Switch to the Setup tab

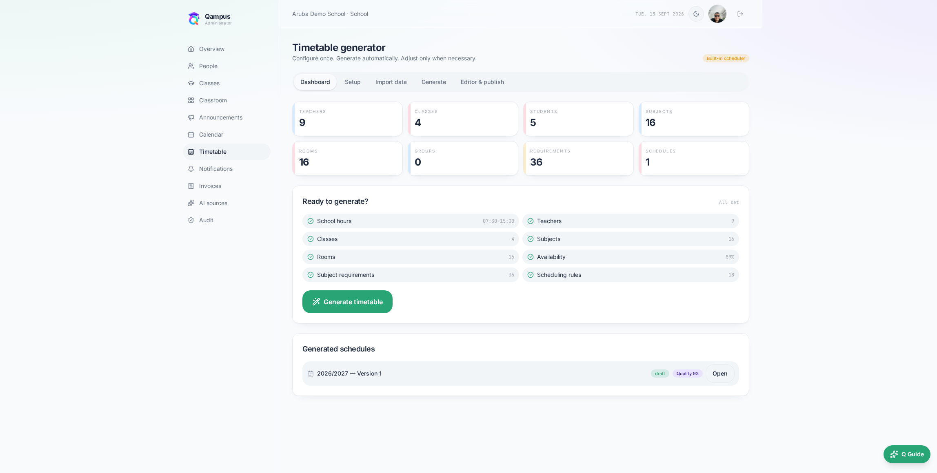(x=353, y=82)
